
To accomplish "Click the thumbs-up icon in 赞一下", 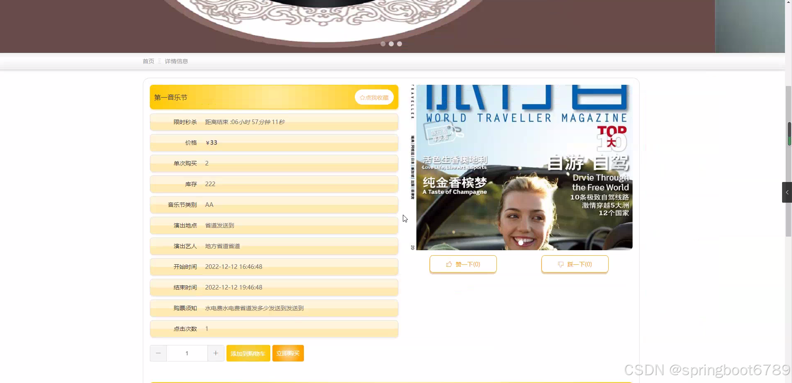I will [x=449, y=264].
